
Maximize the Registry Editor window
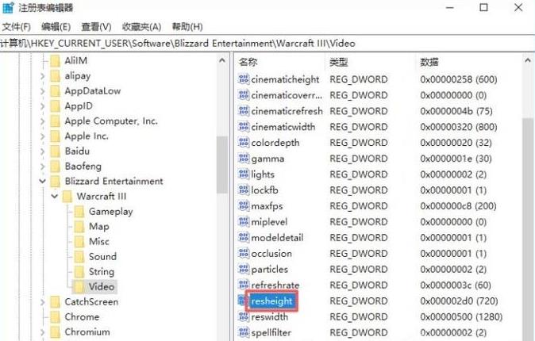point(483,7)
